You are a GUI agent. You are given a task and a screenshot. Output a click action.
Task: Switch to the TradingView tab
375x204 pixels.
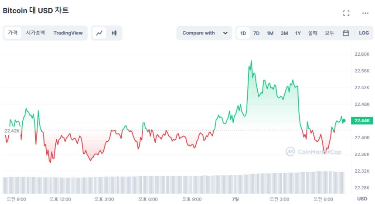click(68, 33)
